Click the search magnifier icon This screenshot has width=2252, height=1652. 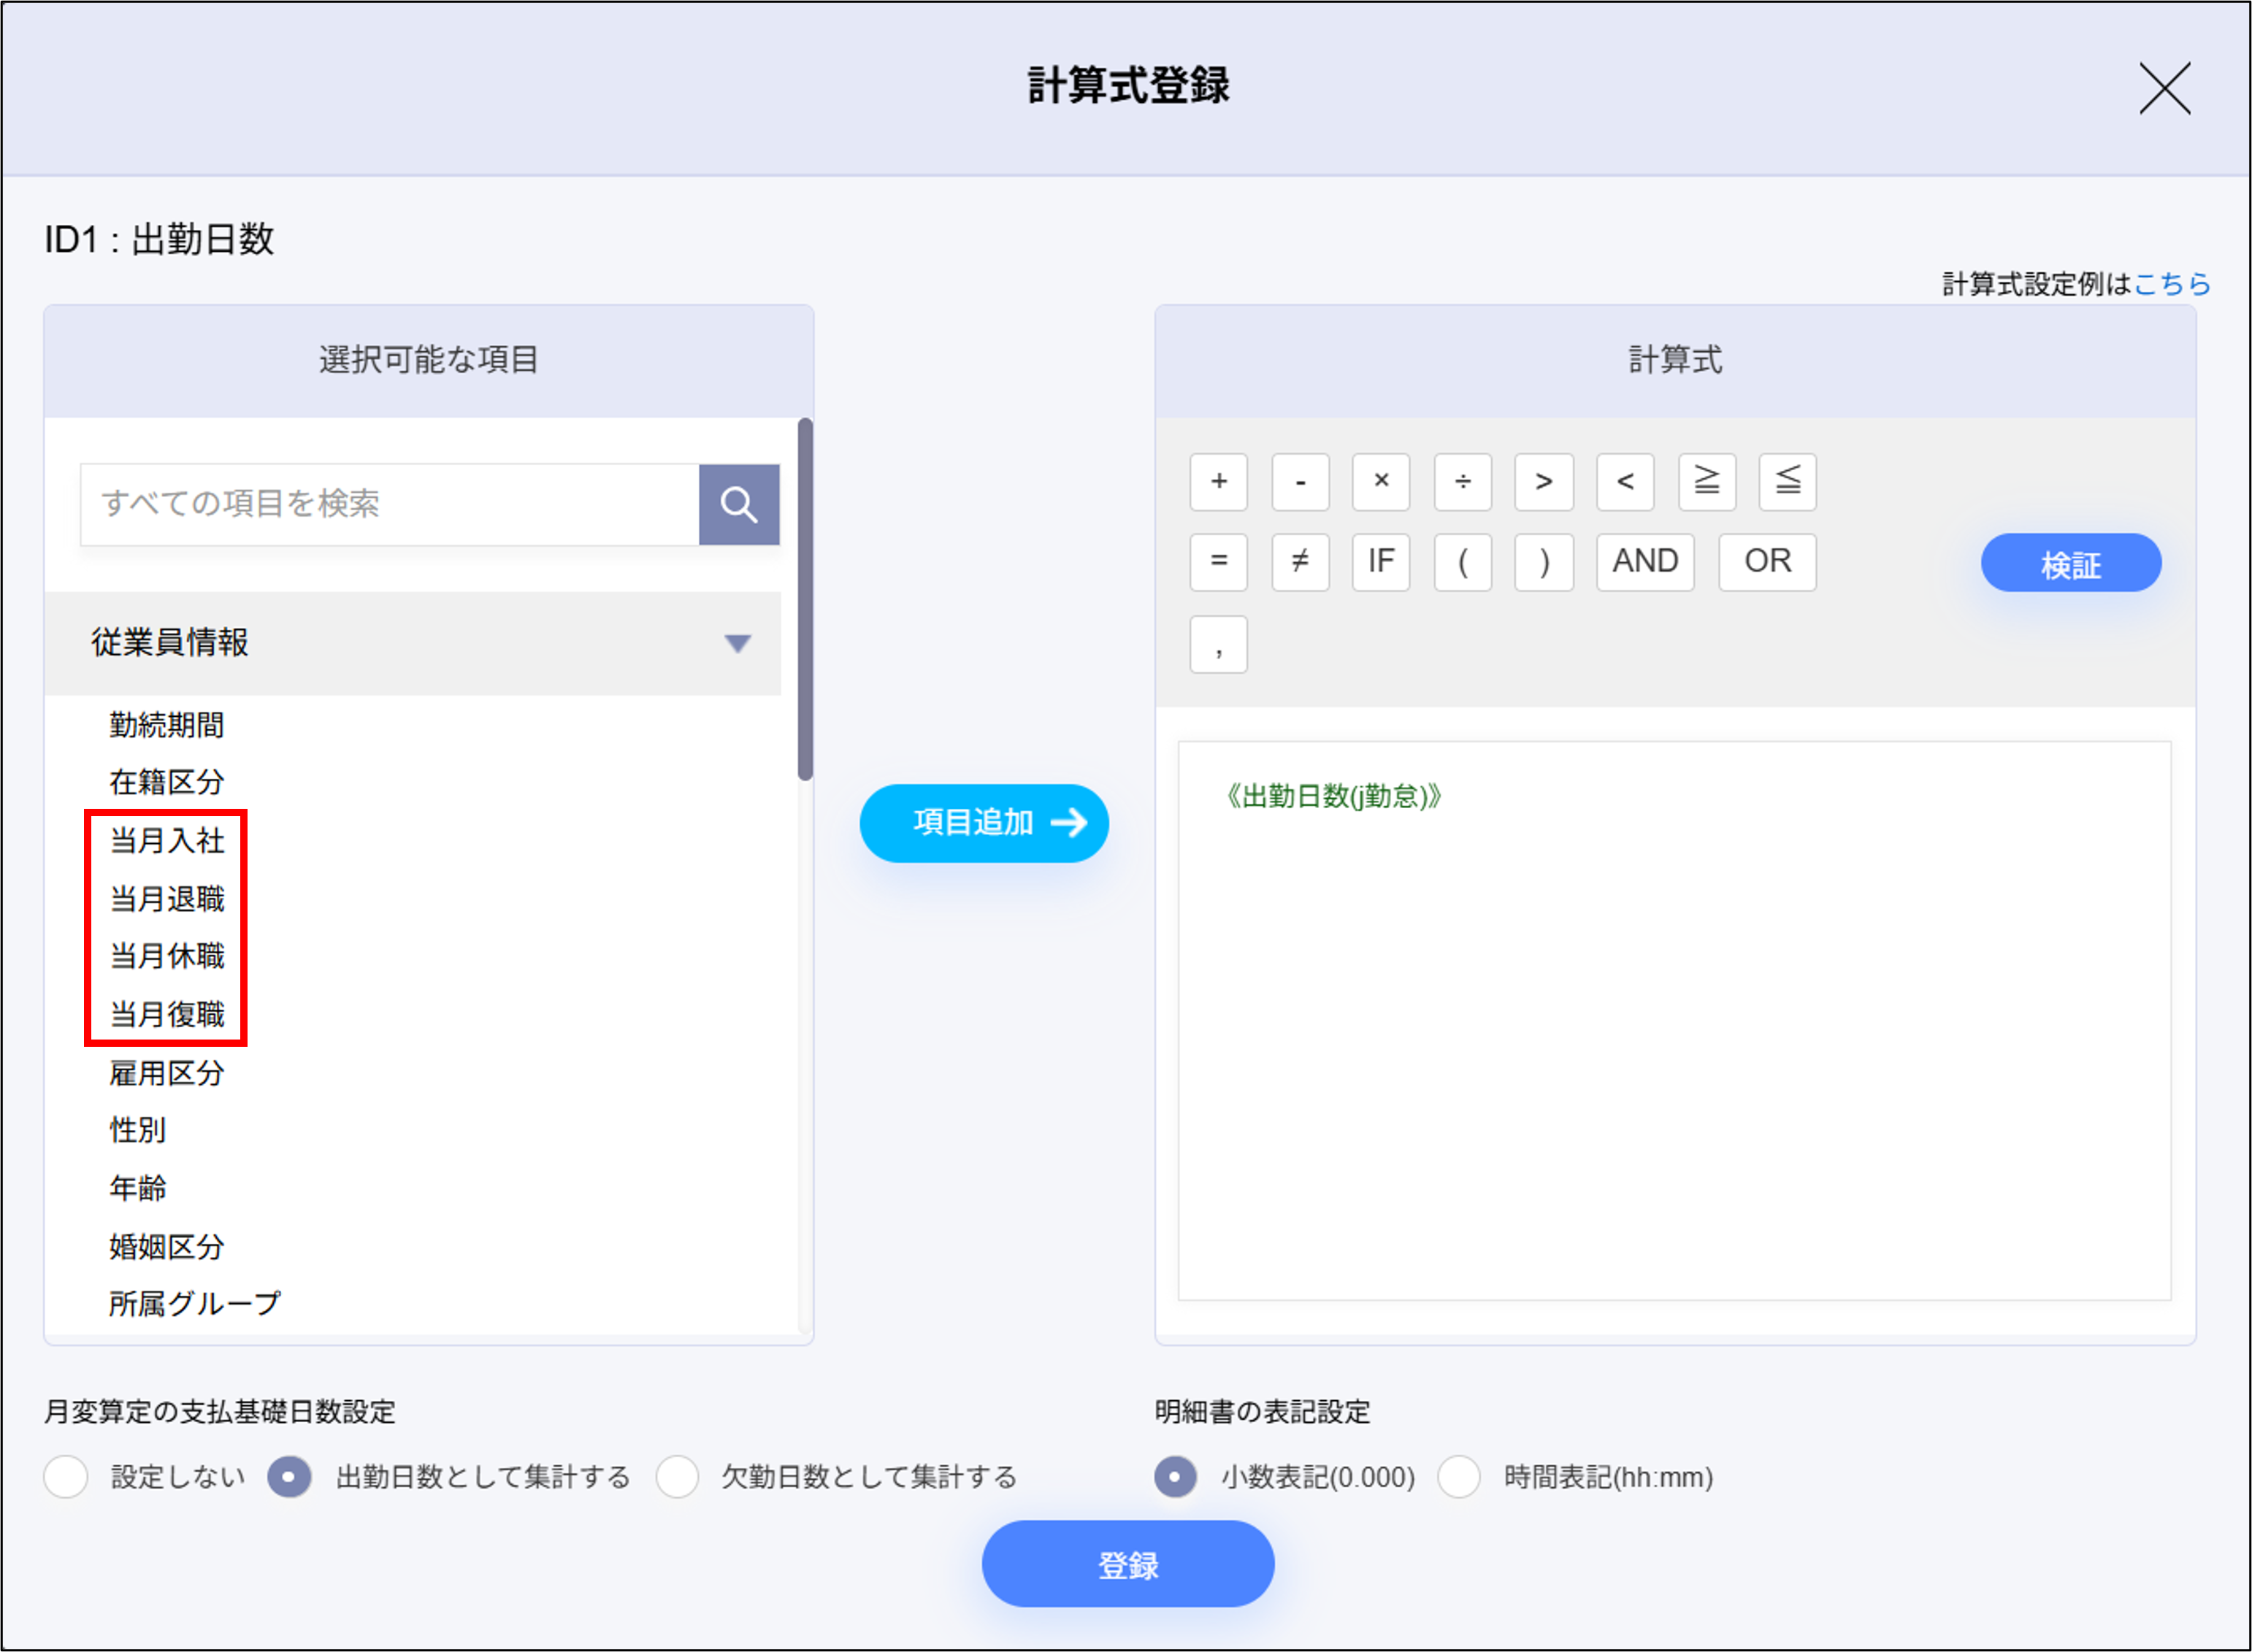click(x=739, y=504)
